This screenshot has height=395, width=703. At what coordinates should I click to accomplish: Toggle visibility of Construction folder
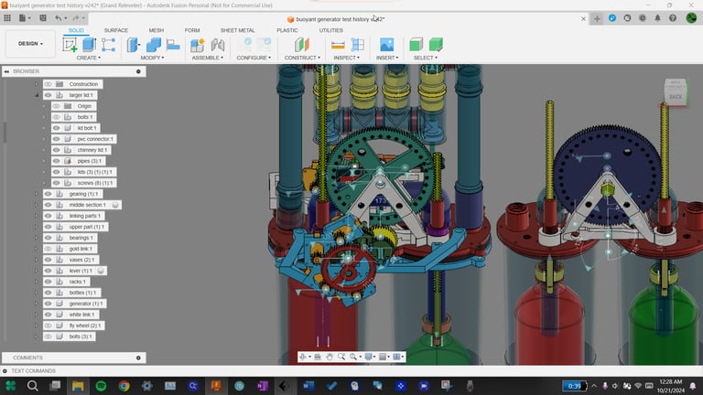click(x=48, y=84)
